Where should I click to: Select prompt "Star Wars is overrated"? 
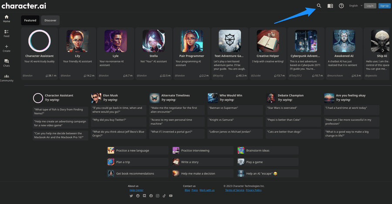click(x=293, y=110)
